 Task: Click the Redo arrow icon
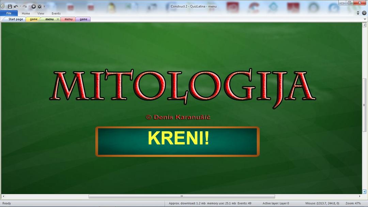coord(25,6)
